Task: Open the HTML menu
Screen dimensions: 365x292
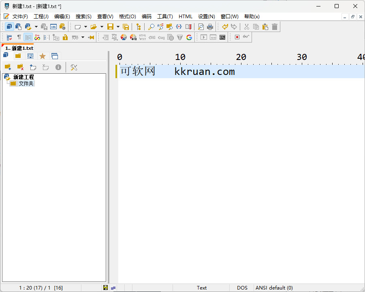Action: [x=186, y=17]
